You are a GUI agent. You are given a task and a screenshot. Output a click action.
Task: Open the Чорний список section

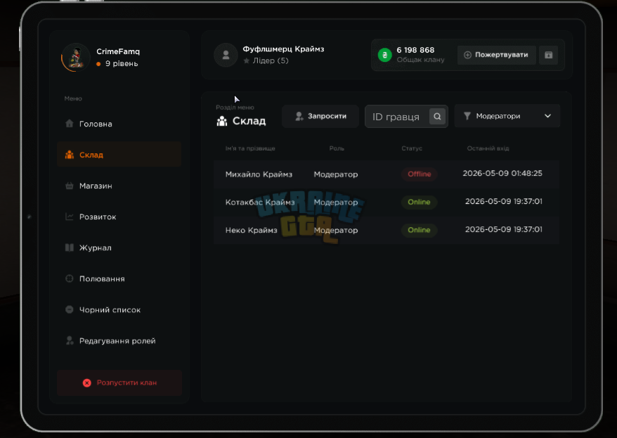(119, 310)
